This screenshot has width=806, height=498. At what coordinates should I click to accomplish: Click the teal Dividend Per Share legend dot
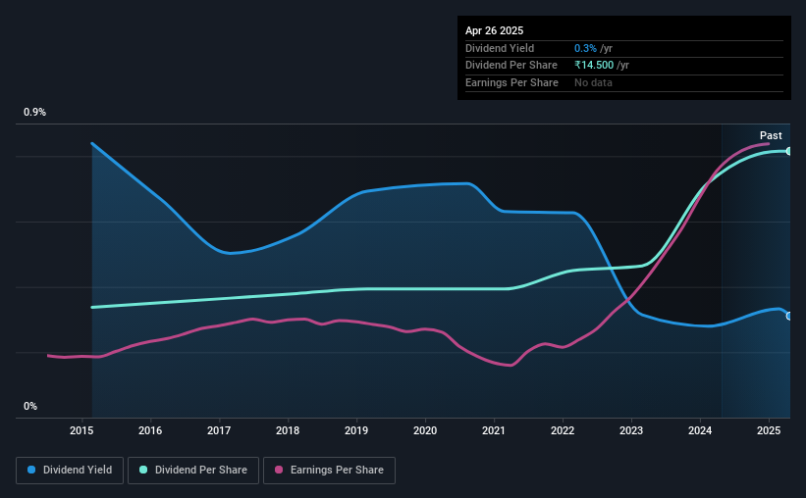143,470
